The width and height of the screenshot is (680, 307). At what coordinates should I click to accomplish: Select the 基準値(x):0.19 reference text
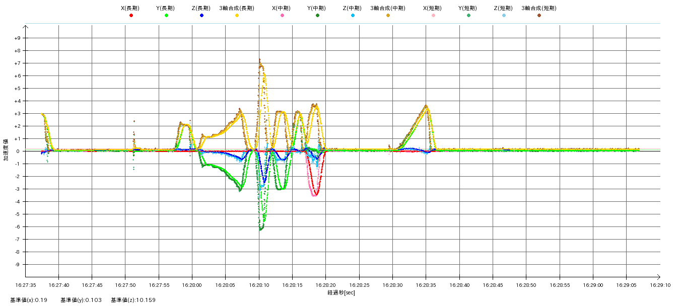[x=28, y=300]
